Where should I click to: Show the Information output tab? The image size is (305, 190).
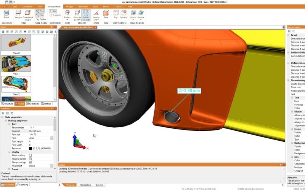coord(85,185)
